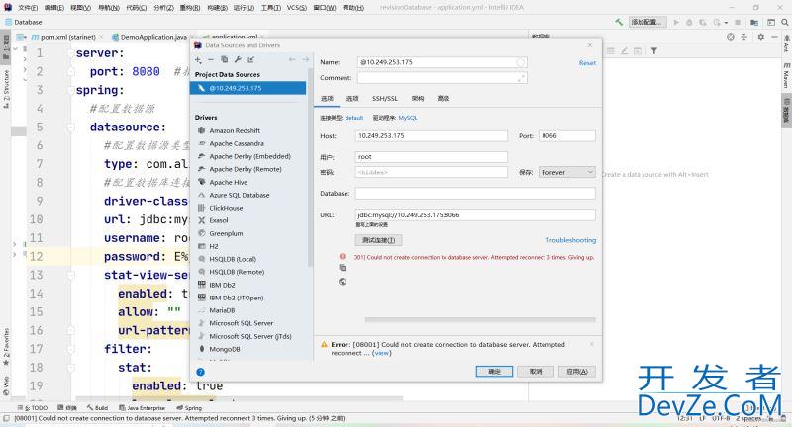Click the red error indicator icon
This screenshot has height=427, width=792.
click(x=343, y=257)
